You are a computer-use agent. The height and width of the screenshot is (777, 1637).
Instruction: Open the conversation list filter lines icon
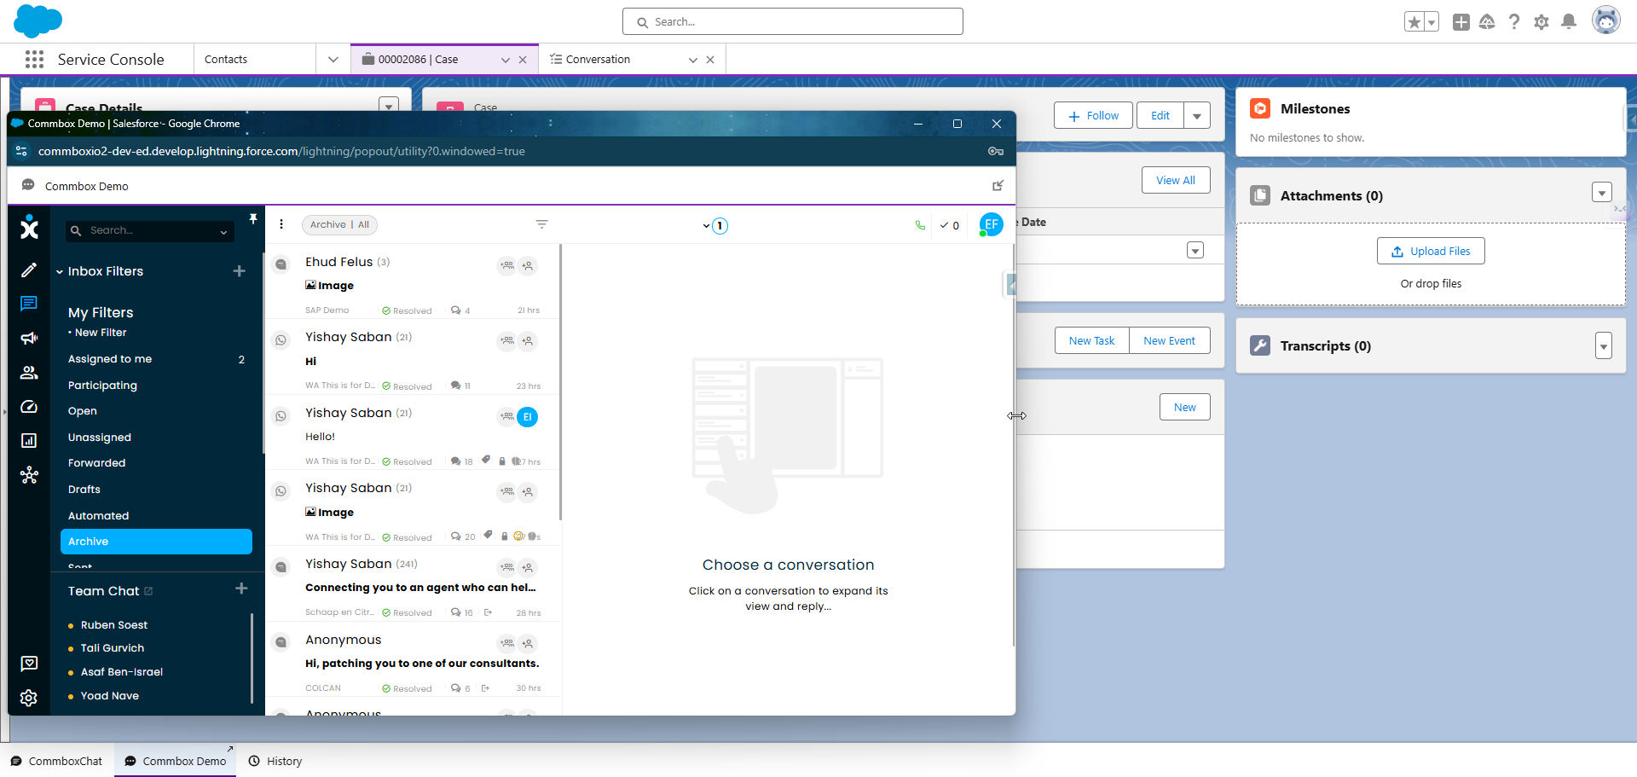click(541, 224)
